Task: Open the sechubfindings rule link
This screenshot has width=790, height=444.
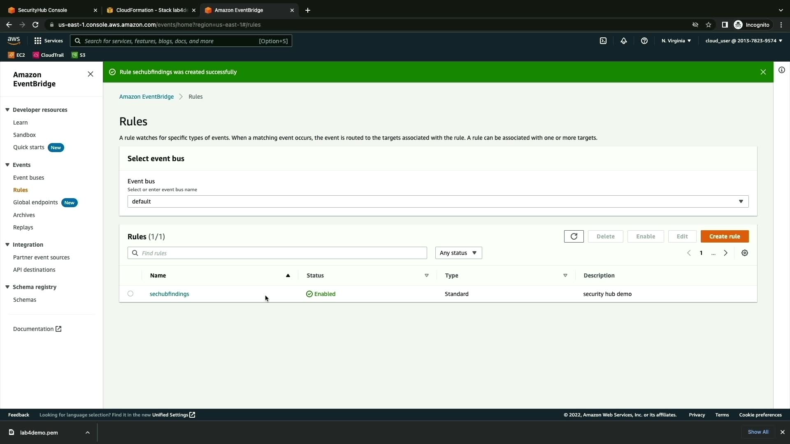Action: click(169, 294)
